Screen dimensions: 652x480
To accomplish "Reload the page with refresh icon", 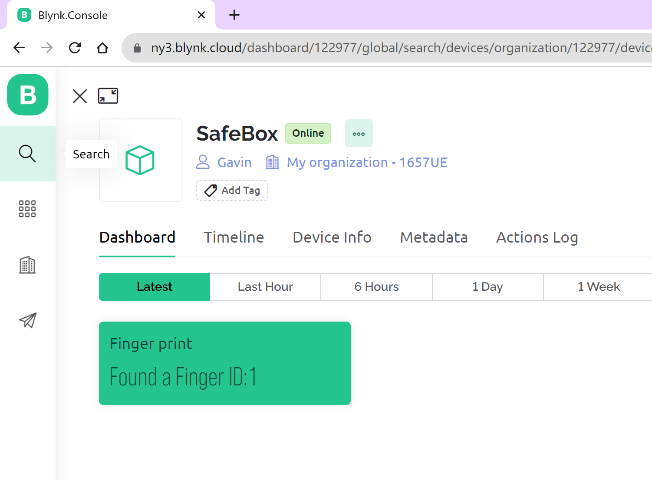I will [x=75, y=48].
